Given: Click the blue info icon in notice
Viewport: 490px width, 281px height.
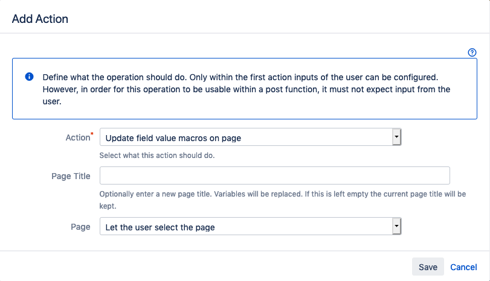Looking at the screenshot, I should coord(30,77).
